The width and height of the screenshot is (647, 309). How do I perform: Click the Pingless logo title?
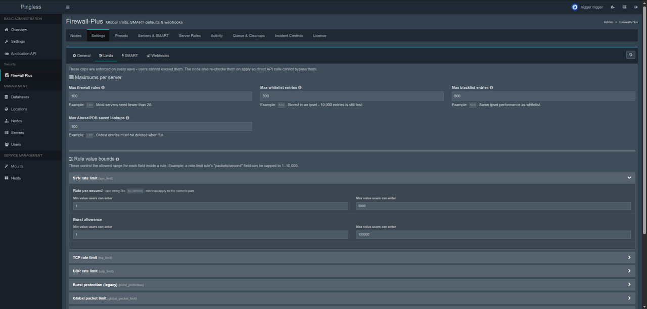[31, 7]
